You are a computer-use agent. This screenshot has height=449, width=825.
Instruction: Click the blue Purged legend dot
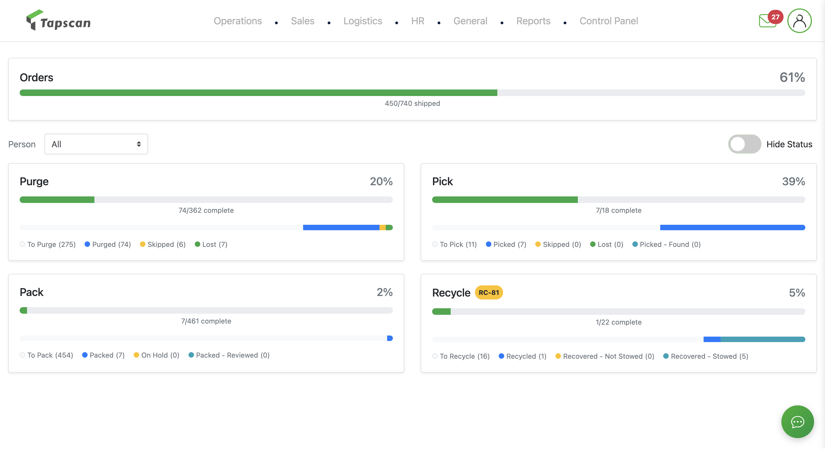point(87,244)
